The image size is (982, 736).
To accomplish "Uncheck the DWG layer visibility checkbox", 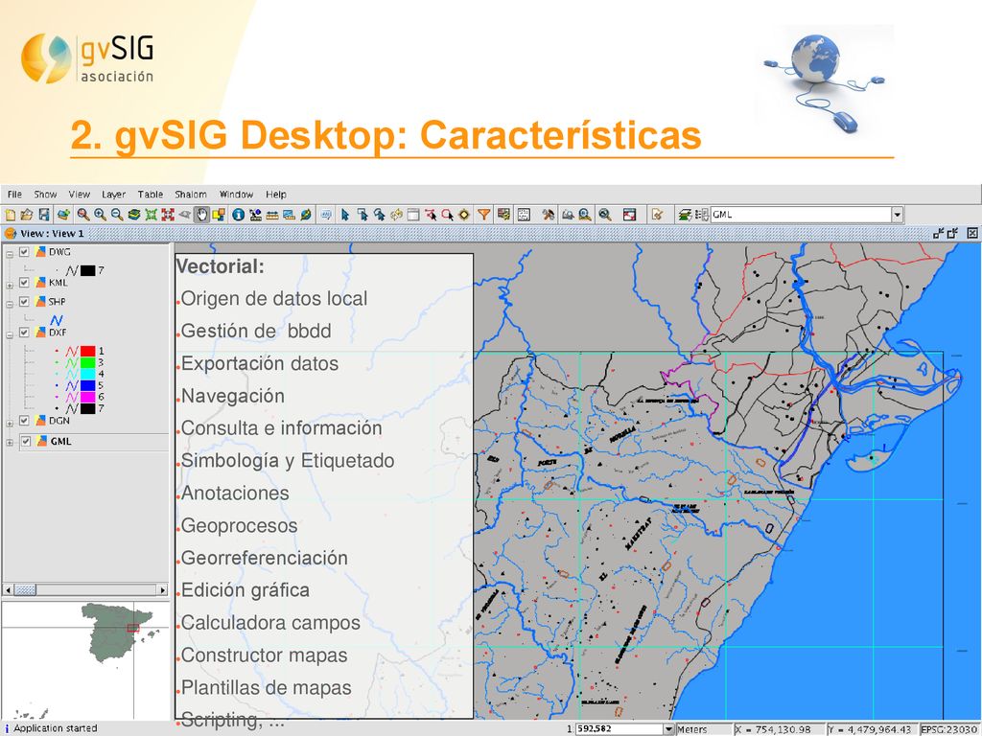I will 24,252.
